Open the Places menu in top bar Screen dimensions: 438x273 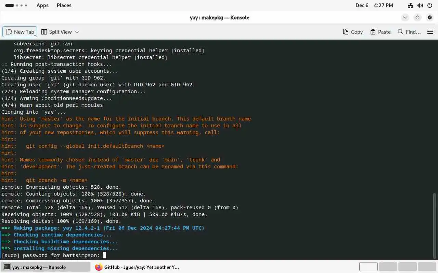pos(64,5)
